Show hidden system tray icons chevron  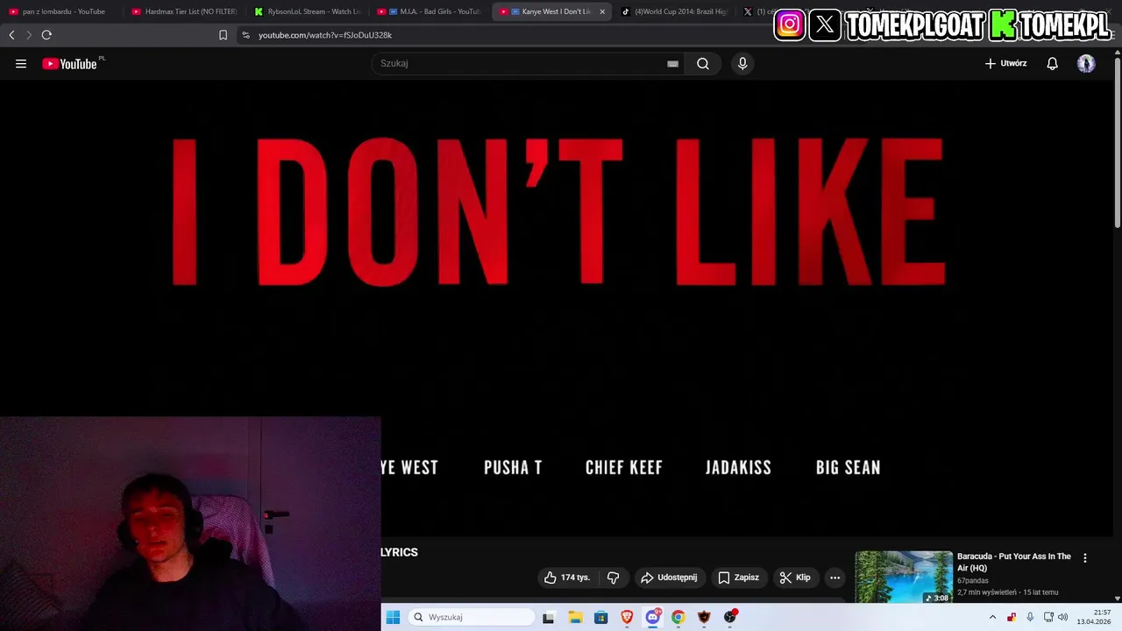993,617
